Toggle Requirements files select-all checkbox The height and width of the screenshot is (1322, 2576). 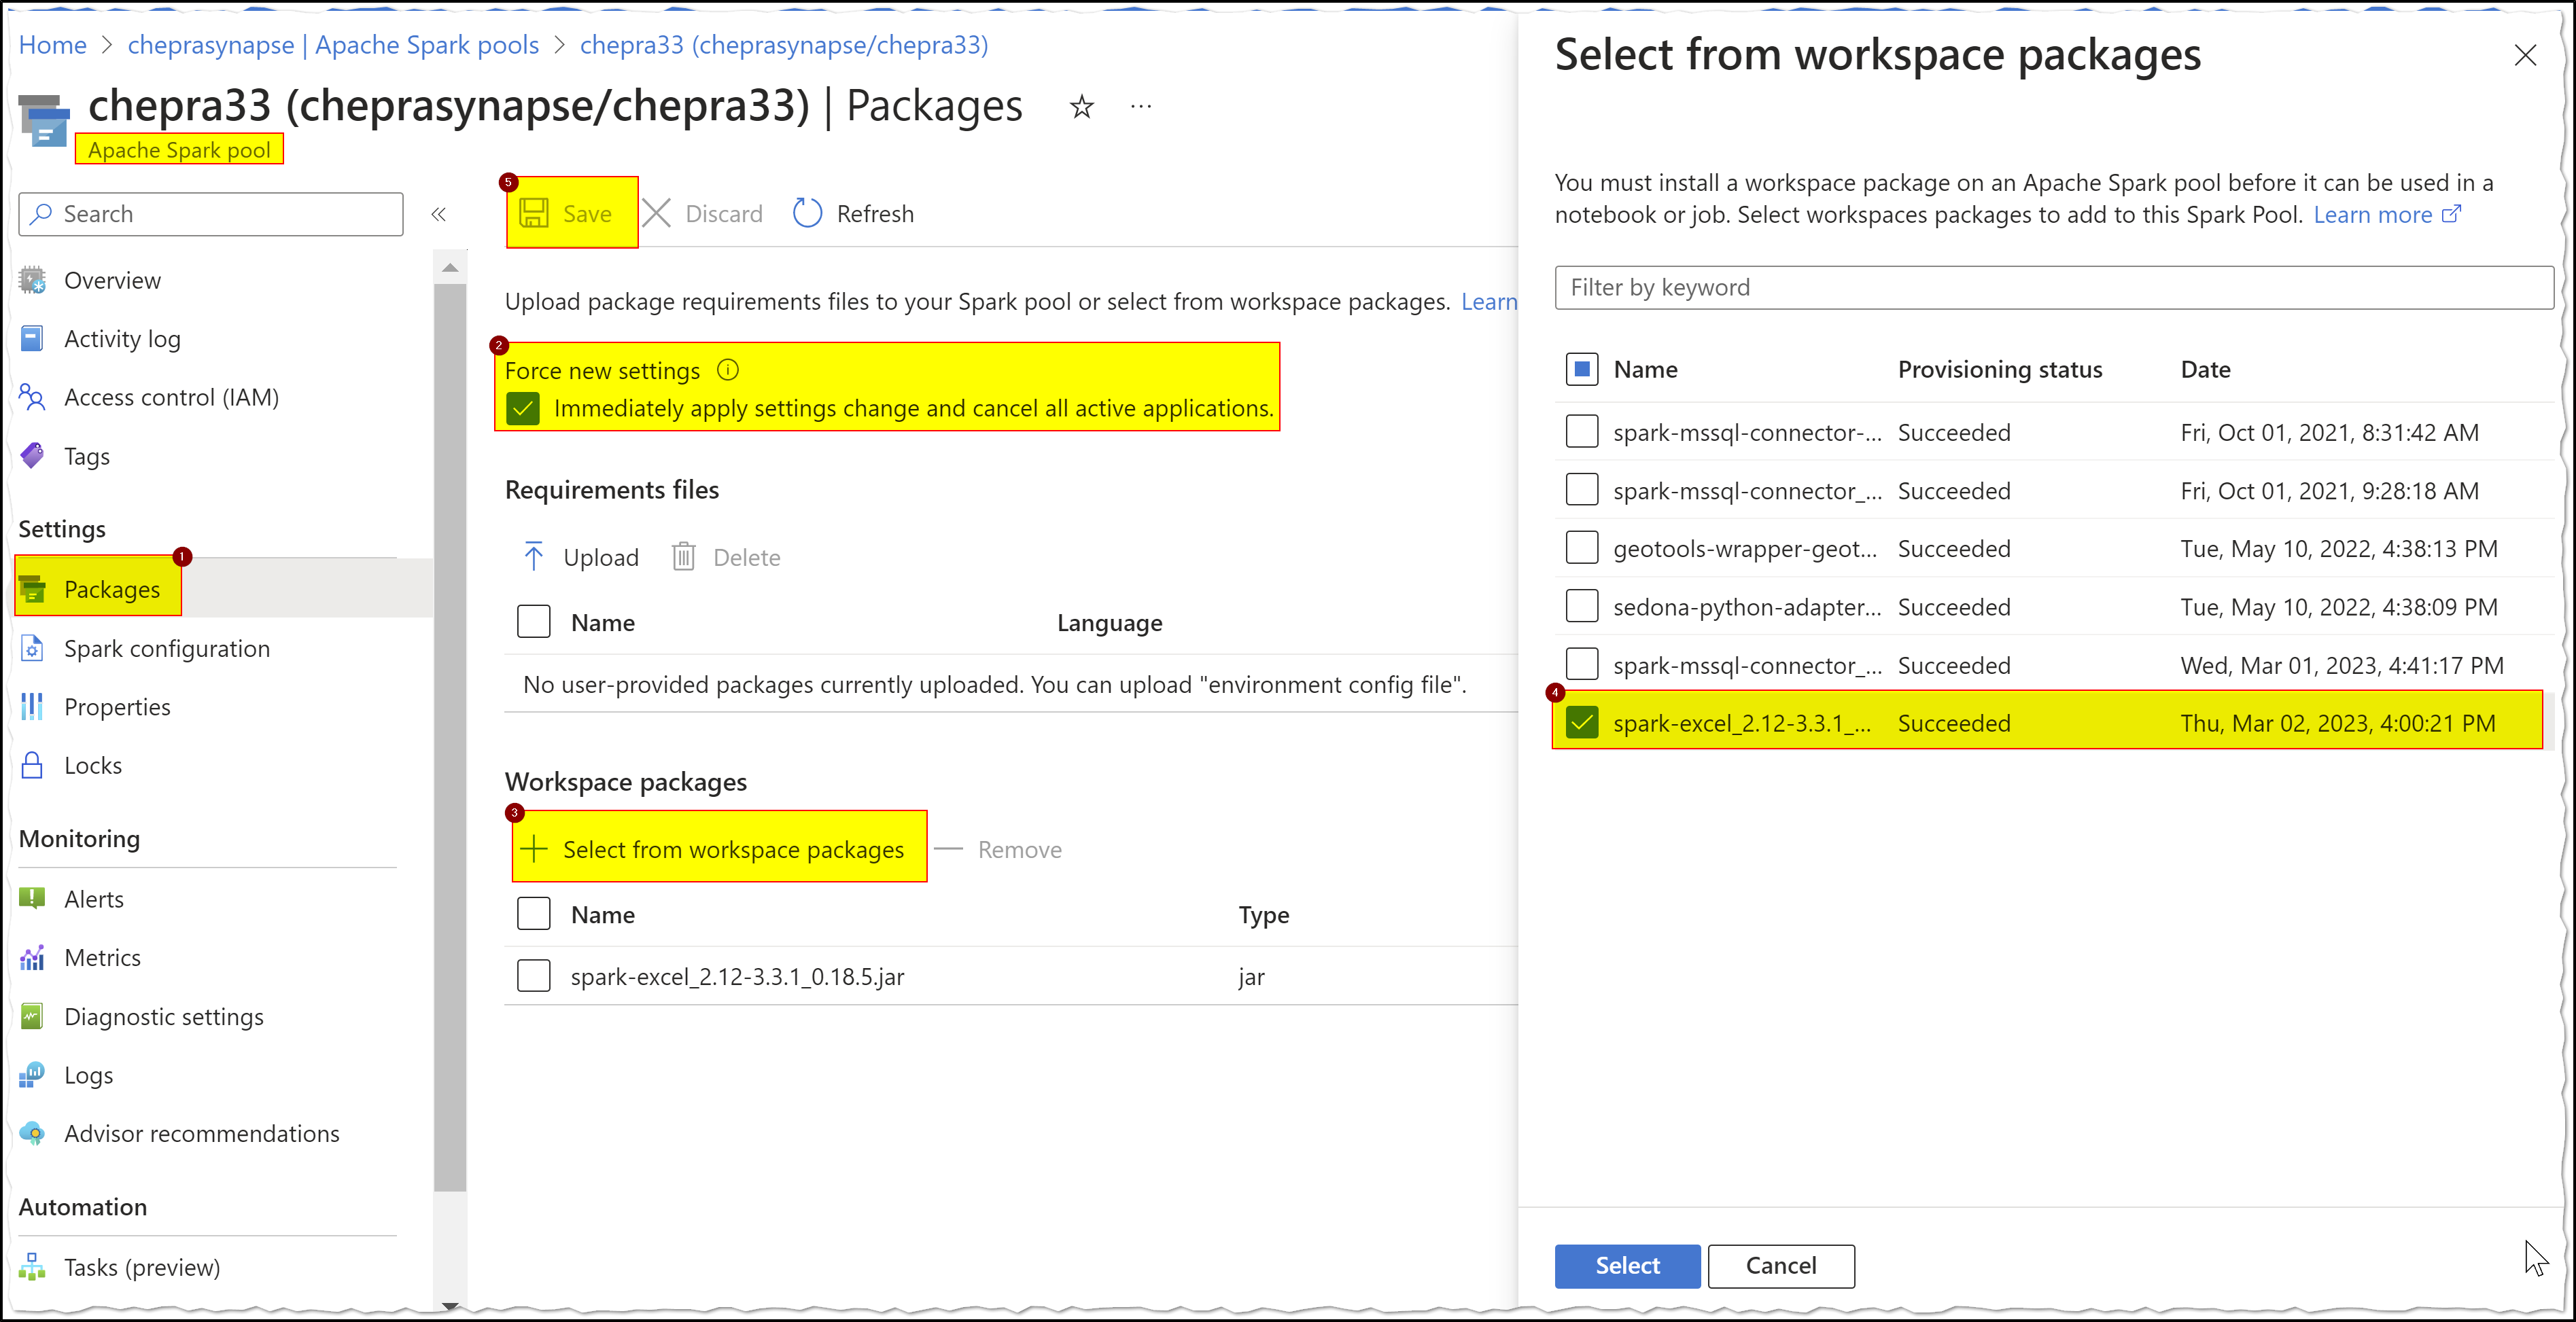coord(534,622)
